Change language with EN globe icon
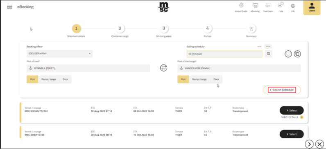 point(293,7)
